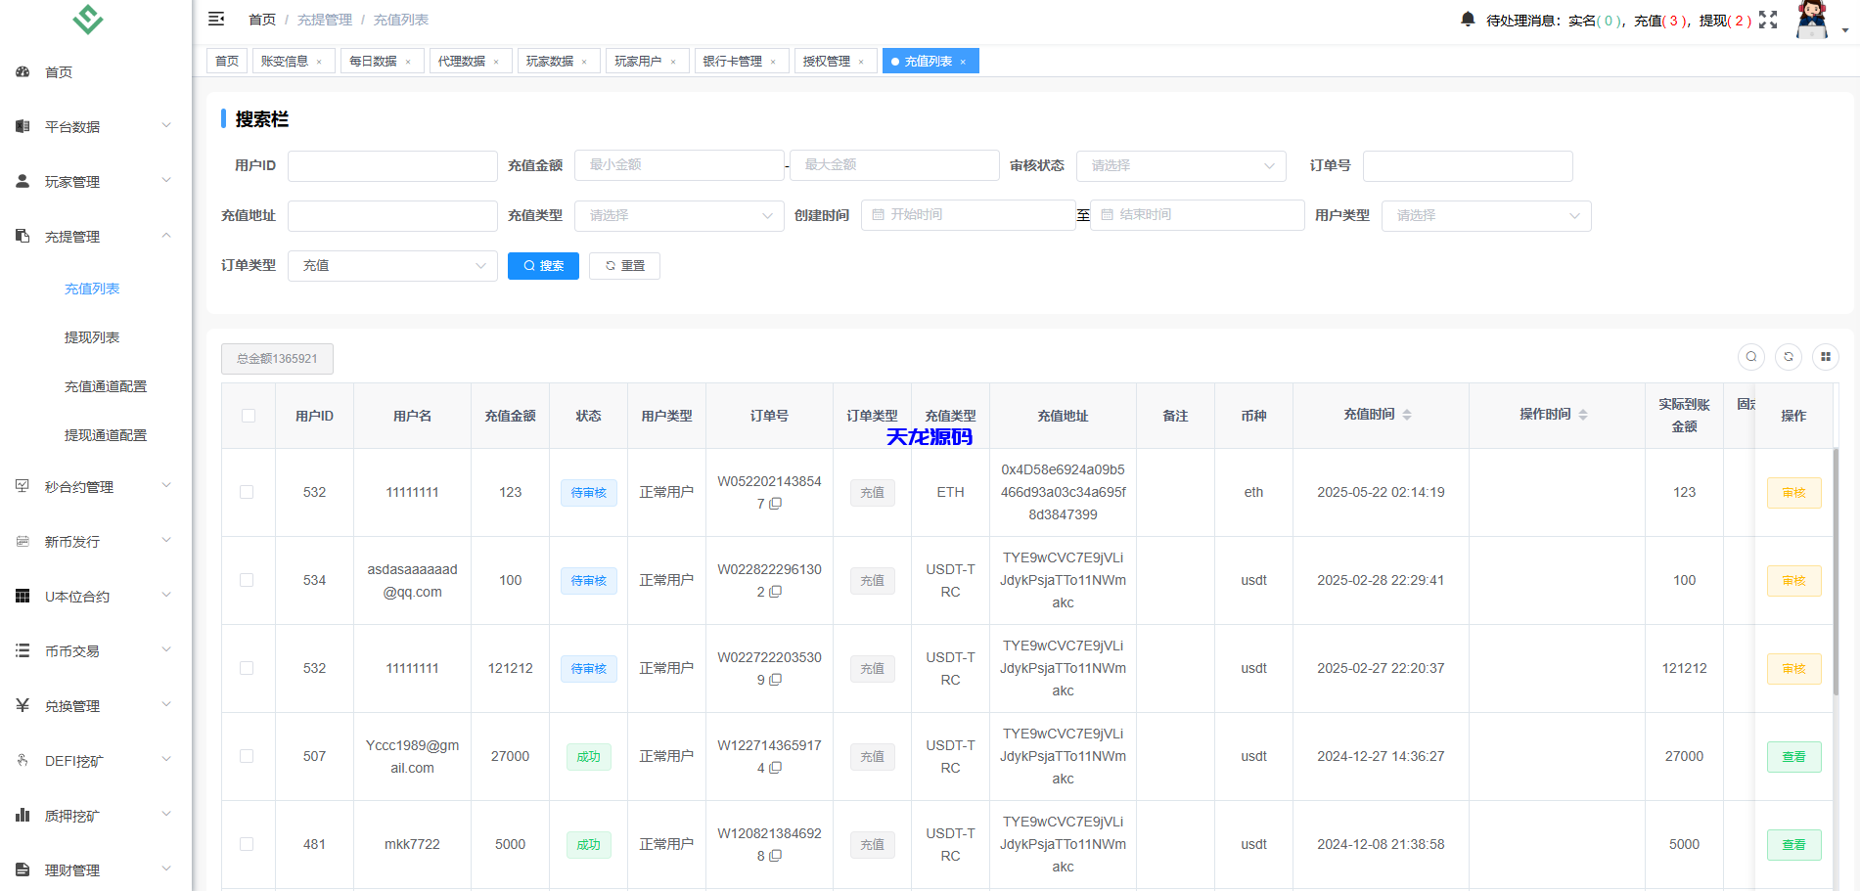Viewport: 1860px width, 891px height.
Task: Click the fullscreen toggle icon in the header
Action: [x=1767, y=18]
